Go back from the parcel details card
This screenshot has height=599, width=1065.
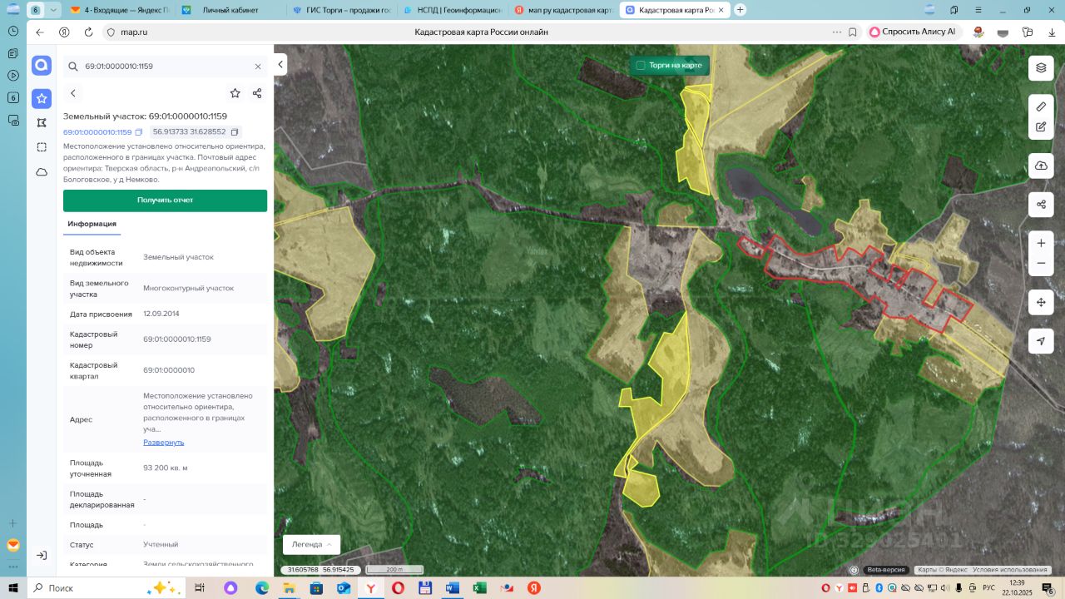click(x=73, y=93)
